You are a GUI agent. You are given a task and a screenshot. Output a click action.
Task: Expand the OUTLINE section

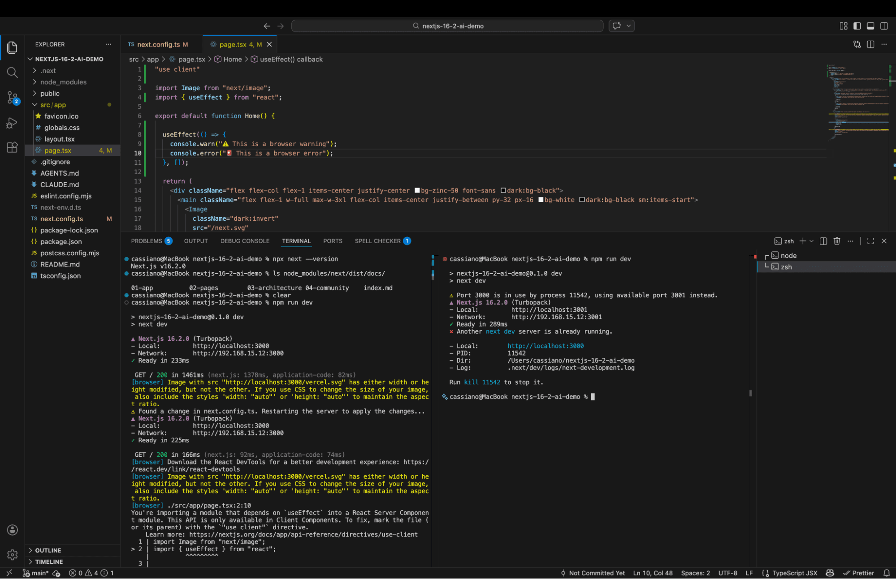[48, 550]
